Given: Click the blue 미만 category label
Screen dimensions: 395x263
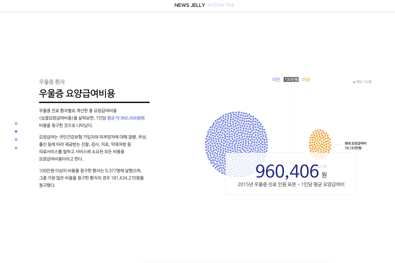Looking at the screenshot, I should click(276, 80).
